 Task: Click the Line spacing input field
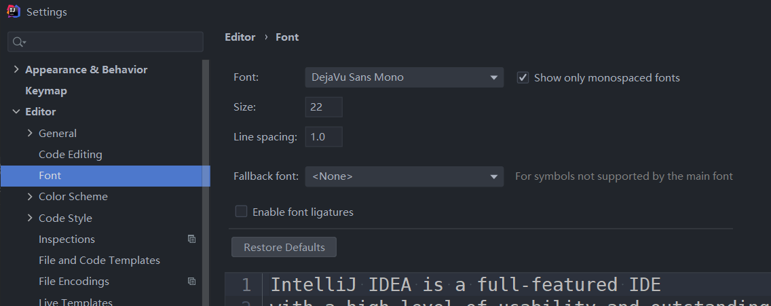tap(324, 136)
